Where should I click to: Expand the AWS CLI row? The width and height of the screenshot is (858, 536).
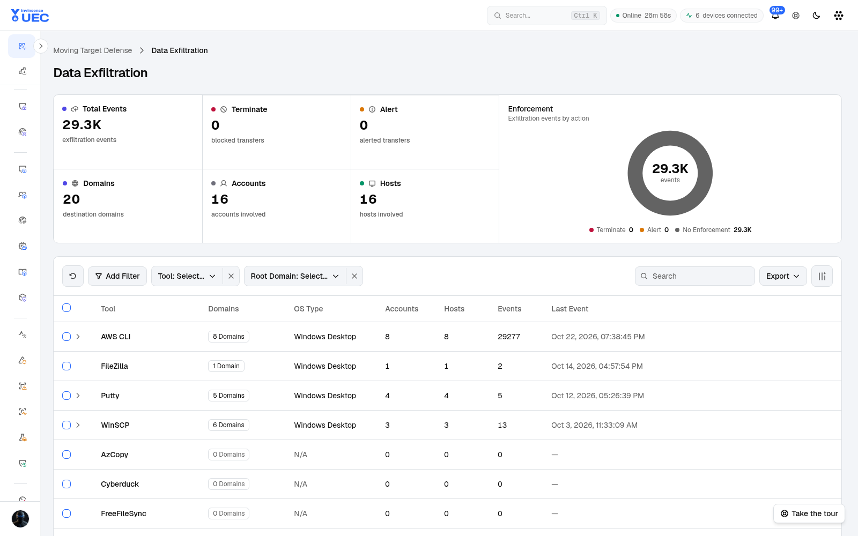point(78,337)
